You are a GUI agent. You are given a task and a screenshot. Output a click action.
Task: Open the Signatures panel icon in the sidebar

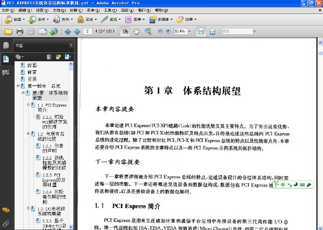6,73
